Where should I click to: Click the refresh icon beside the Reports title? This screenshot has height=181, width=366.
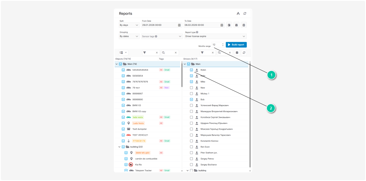click(245, 13)
